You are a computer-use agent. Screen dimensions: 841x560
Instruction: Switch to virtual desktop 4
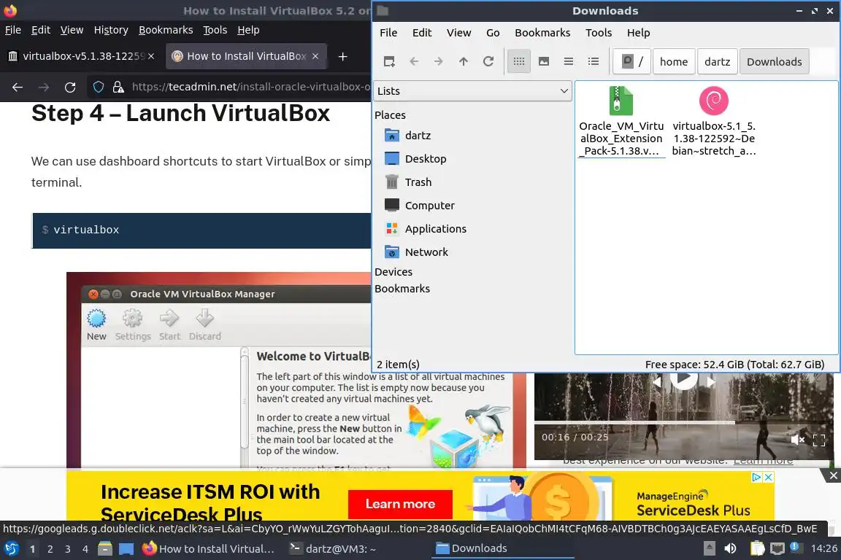click(x=85, y=549)
